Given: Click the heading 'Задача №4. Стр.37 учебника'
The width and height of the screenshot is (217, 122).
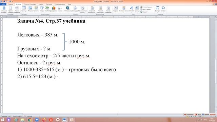Looking at the screenshot, I should 51,21.
